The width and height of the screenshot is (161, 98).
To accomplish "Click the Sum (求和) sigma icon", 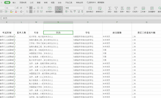I will (110, 8).
